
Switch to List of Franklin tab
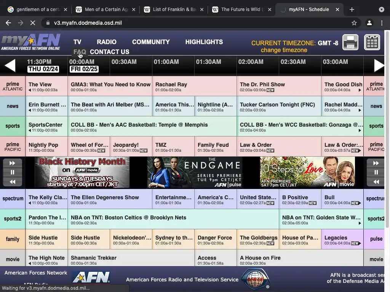click(174, 10)
